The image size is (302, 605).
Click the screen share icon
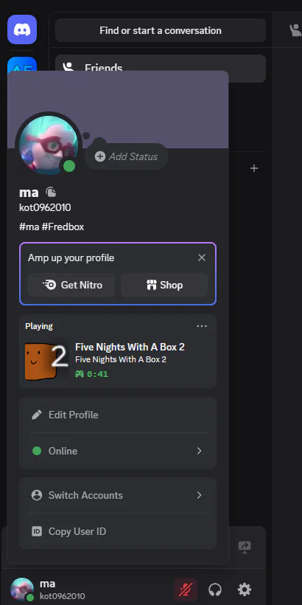click(x=245, y=547)
